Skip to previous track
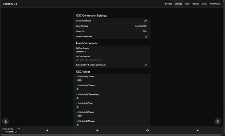Viewport: 225px width, 136px height. click(x=47, y=130)
